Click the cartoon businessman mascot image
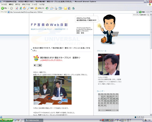The width and height of the screenshot is (152, 122). click(x=108, y=29)
